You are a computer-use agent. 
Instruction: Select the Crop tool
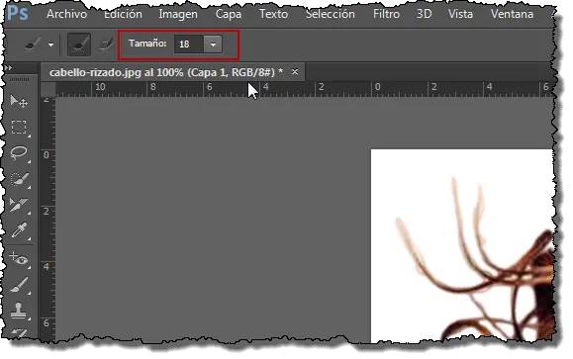point(19,205)
